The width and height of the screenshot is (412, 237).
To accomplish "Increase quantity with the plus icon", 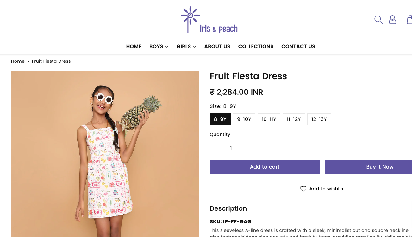I will (x=245, y=148).
